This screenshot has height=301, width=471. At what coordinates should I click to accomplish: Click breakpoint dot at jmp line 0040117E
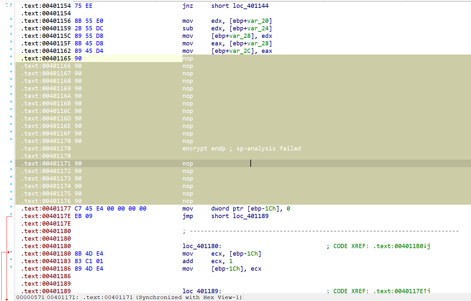point(11,214)
